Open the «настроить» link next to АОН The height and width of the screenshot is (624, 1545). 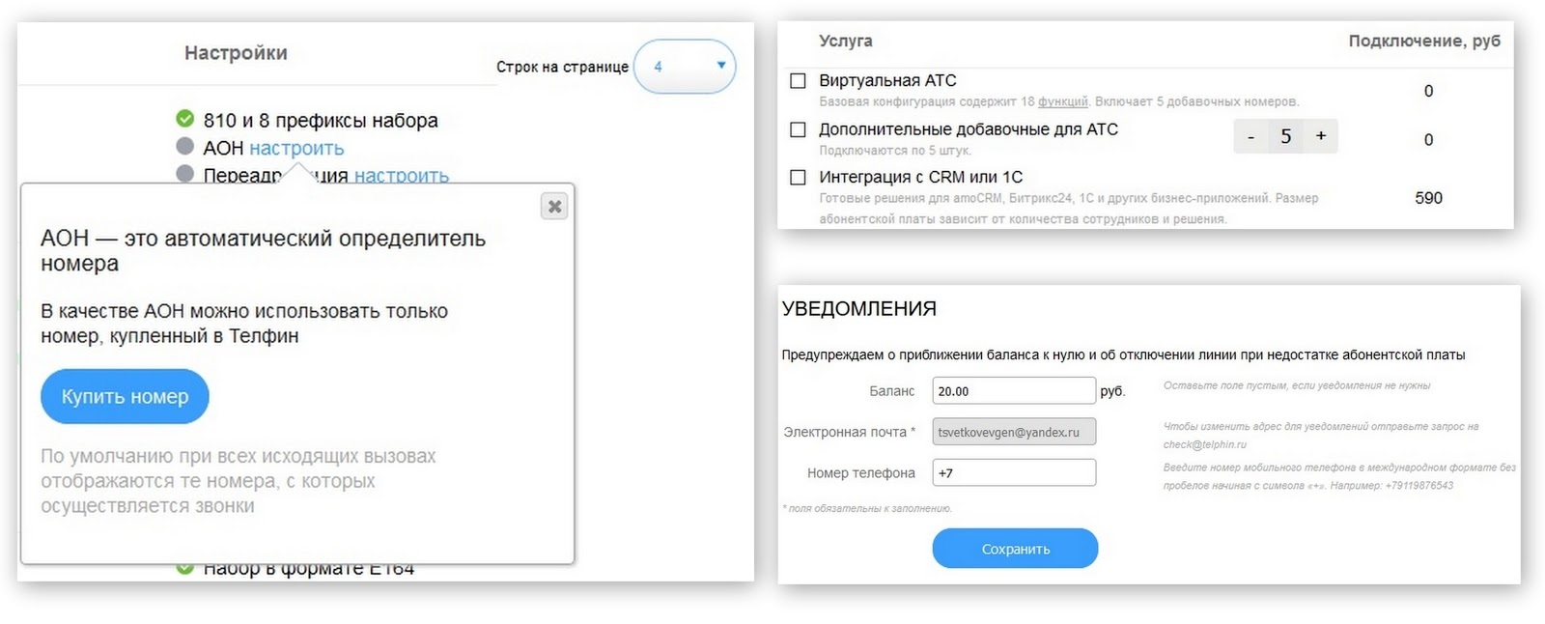(x=297, y=148)
